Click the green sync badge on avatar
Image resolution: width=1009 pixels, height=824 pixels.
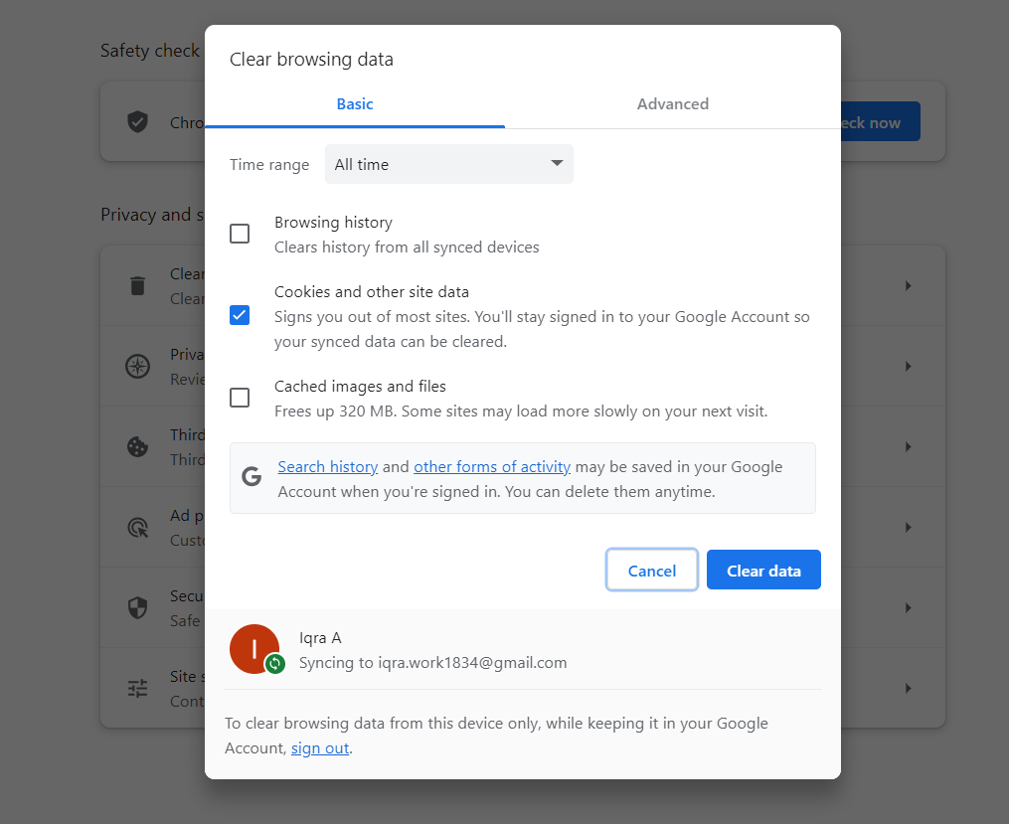click(275, 663)
